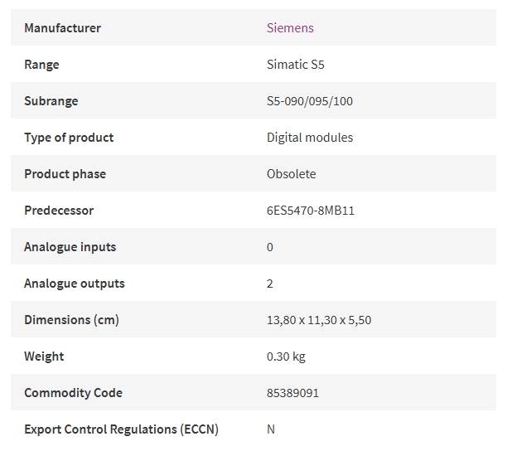Click the Simatic S5 range value
517x451 pixels.
pos(296,65)
